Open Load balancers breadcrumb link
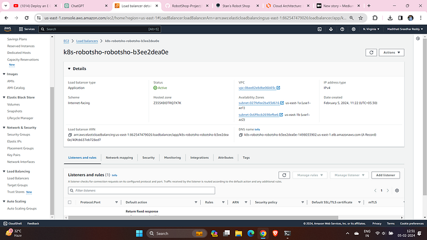This screenshot has width=427, height=240. click(87, 41)
